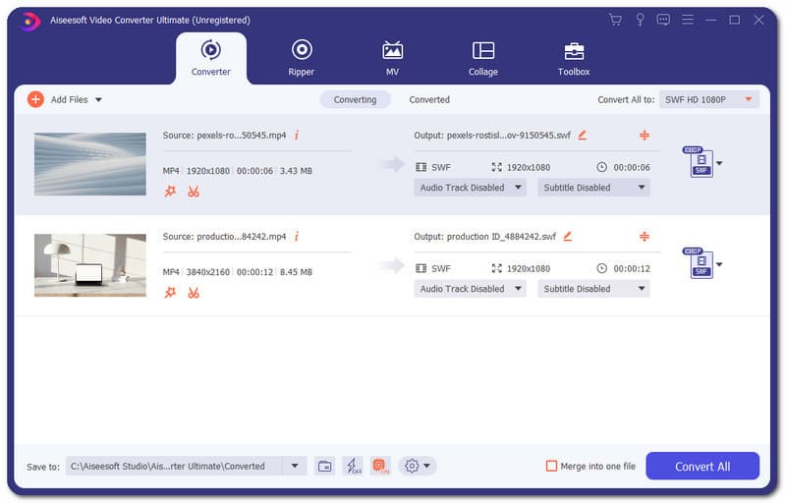
Task: Click the register key icon
Action: click(x=640, y=20)
